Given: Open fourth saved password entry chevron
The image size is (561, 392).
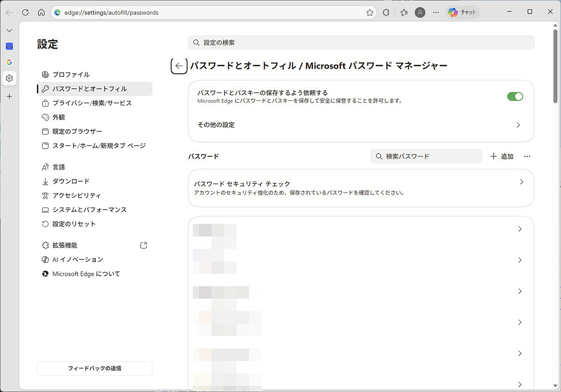Looking at the screenshot, I should click(520, 322).
